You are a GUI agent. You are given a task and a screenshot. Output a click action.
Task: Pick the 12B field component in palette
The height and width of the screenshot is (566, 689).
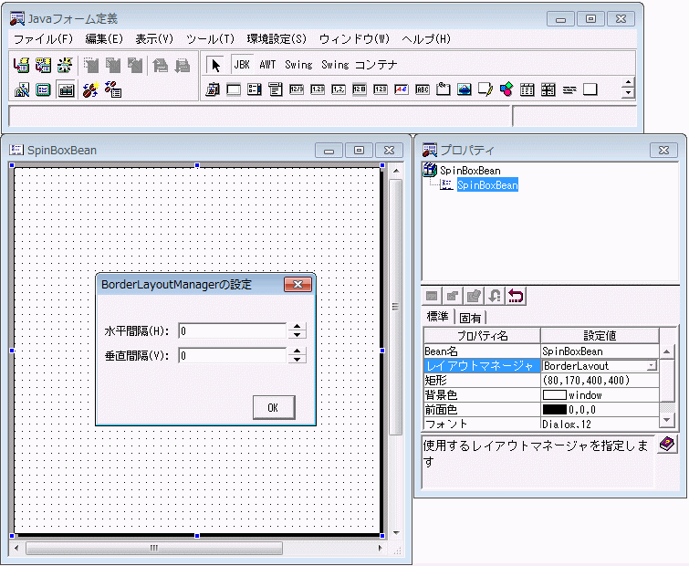click(x=360, y=89)
